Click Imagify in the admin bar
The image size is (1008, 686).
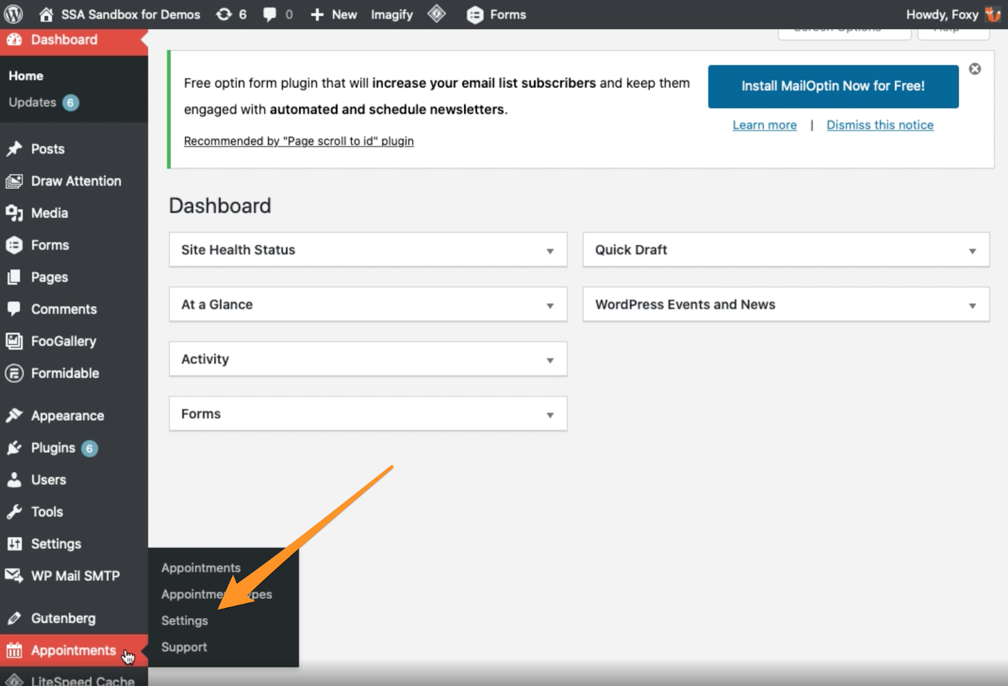point(391,14)
